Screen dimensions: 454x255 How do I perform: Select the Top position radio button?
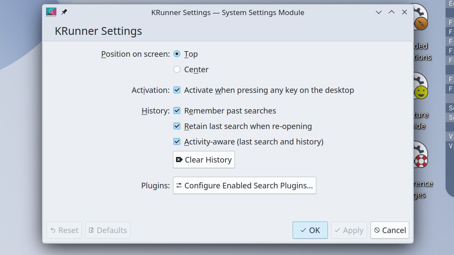pos(177,54)
